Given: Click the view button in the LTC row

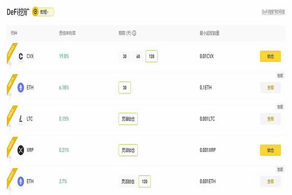Looking at the screenshot, I should (271, 119).
